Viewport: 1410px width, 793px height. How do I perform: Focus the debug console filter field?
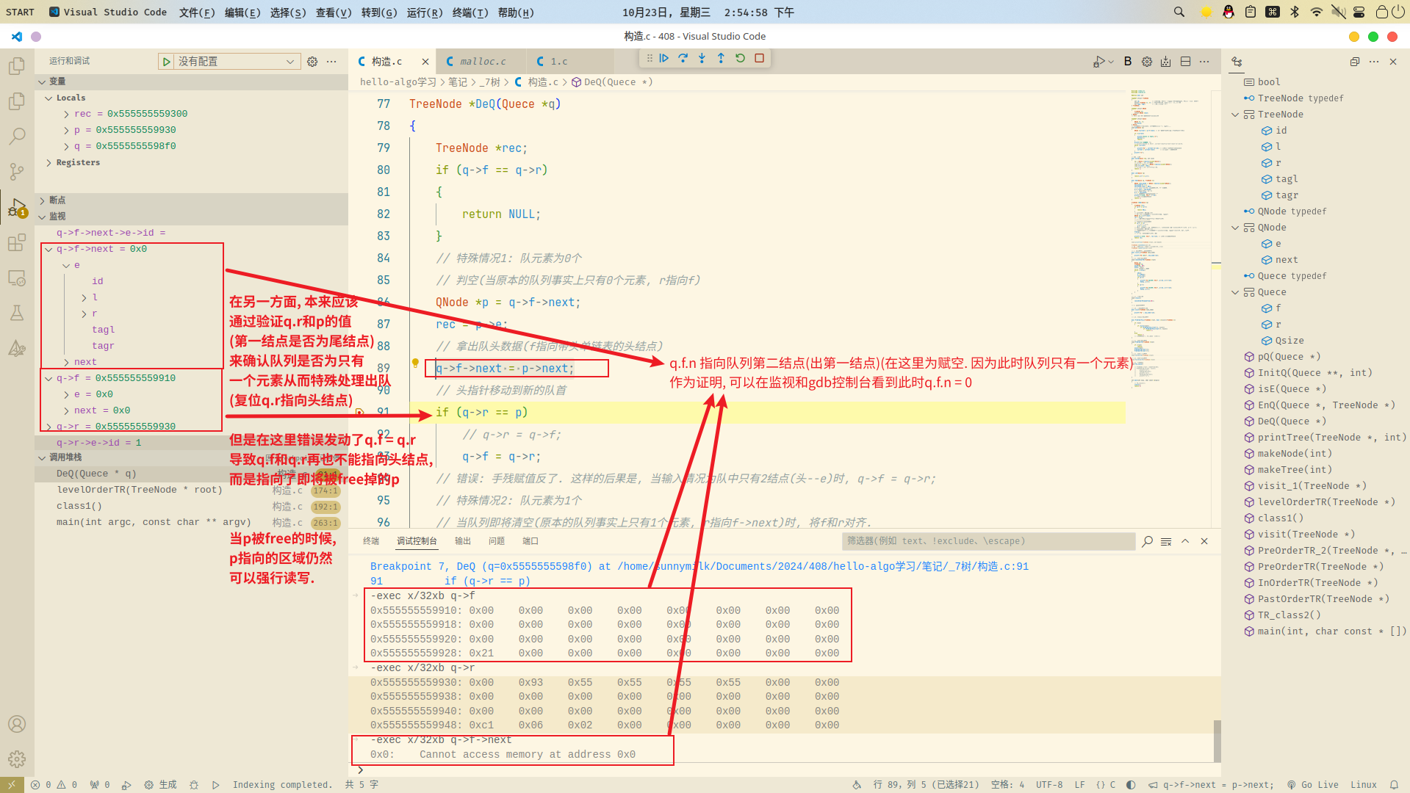click(x=988, y=541)
